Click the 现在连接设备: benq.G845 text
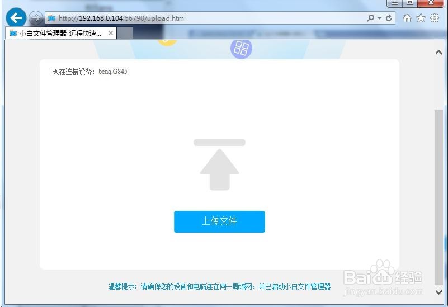 [89, 72]
